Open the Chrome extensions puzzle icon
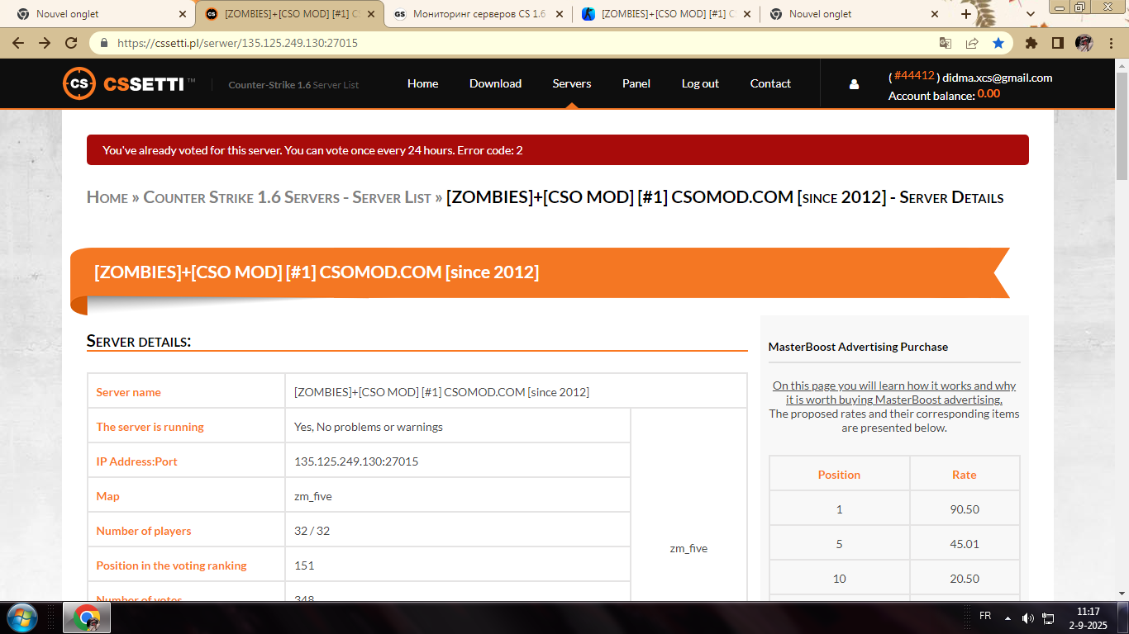The width and height of the screenshot is (1129, 634). point(1031,43)
